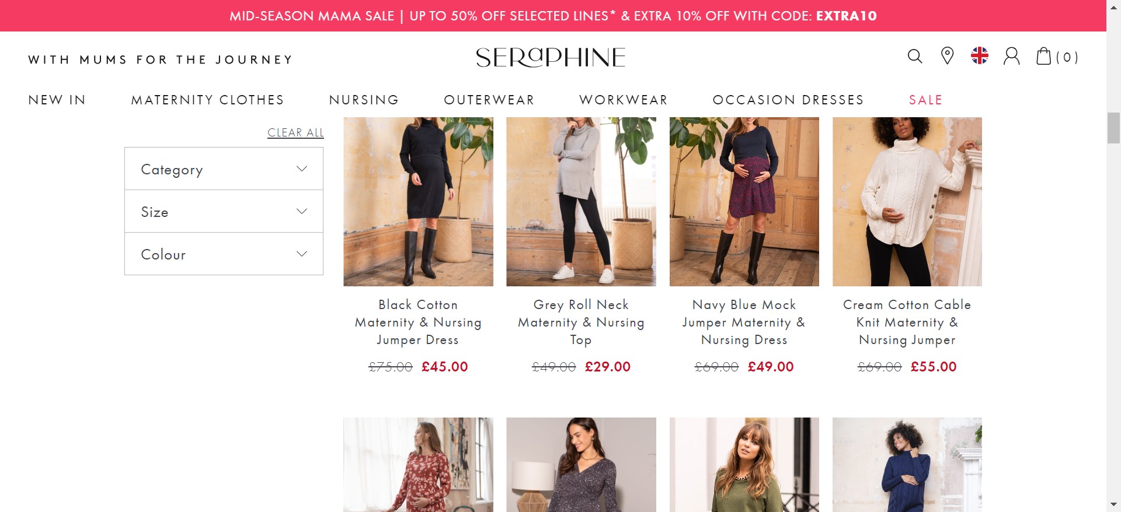The image size is (1121, 512).
Task: Open the Nursing menu
Action: click(x=364, y=100)
